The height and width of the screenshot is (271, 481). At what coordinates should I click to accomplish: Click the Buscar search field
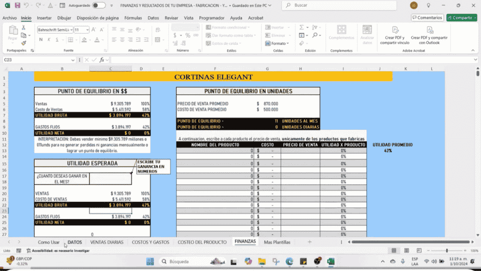tap(339, 5)
